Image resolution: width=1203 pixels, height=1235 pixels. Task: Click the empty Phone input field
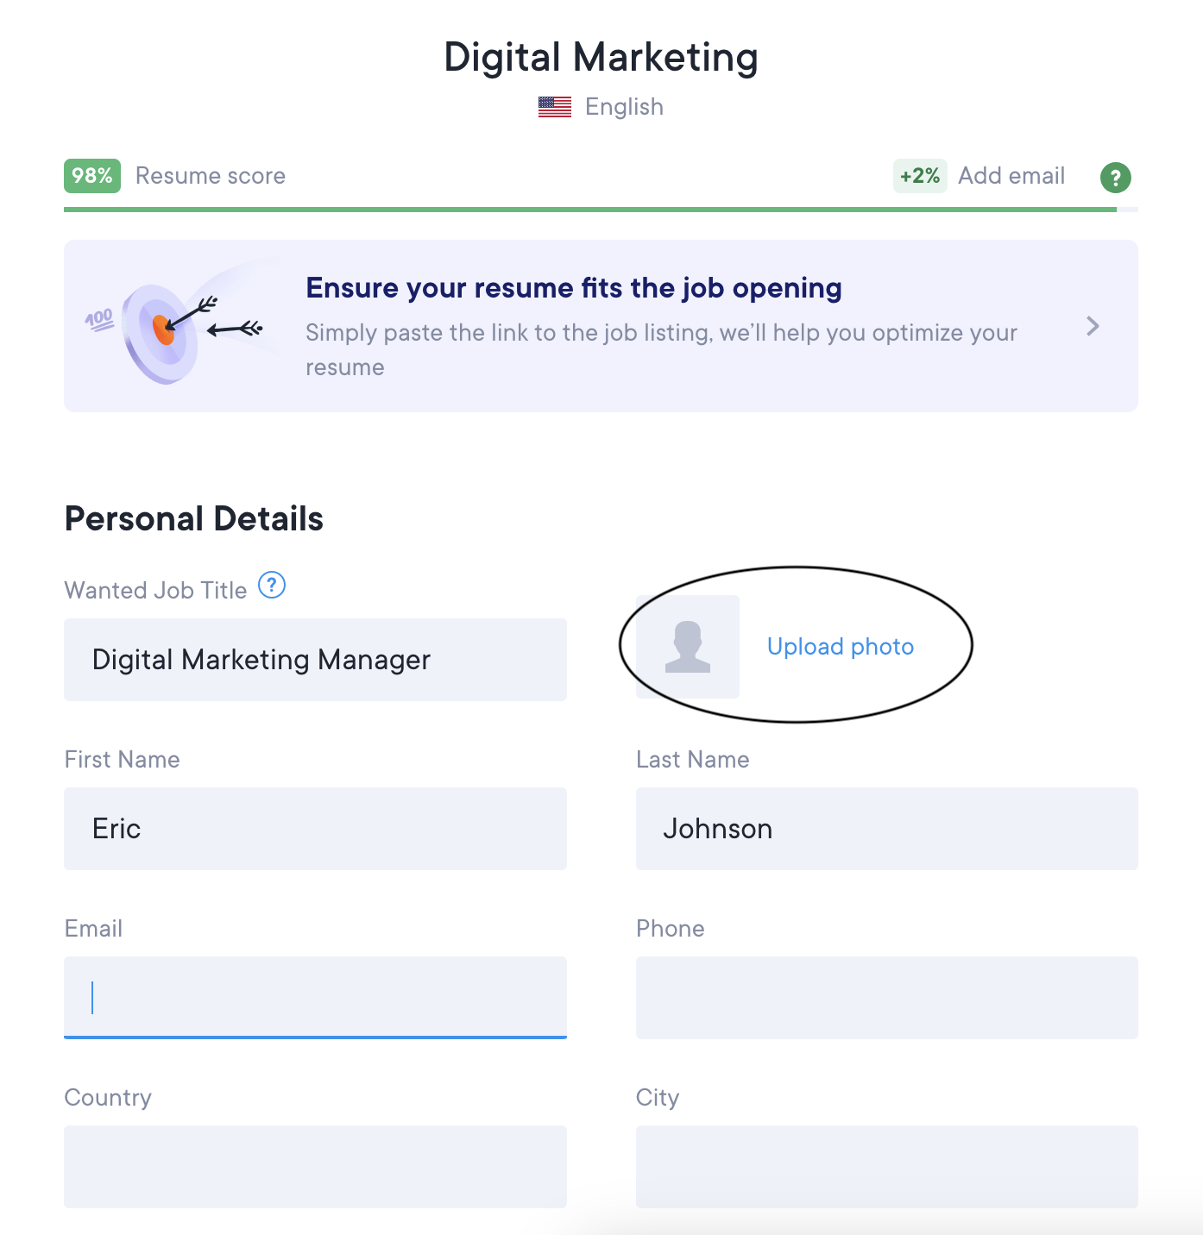(886, 997)
